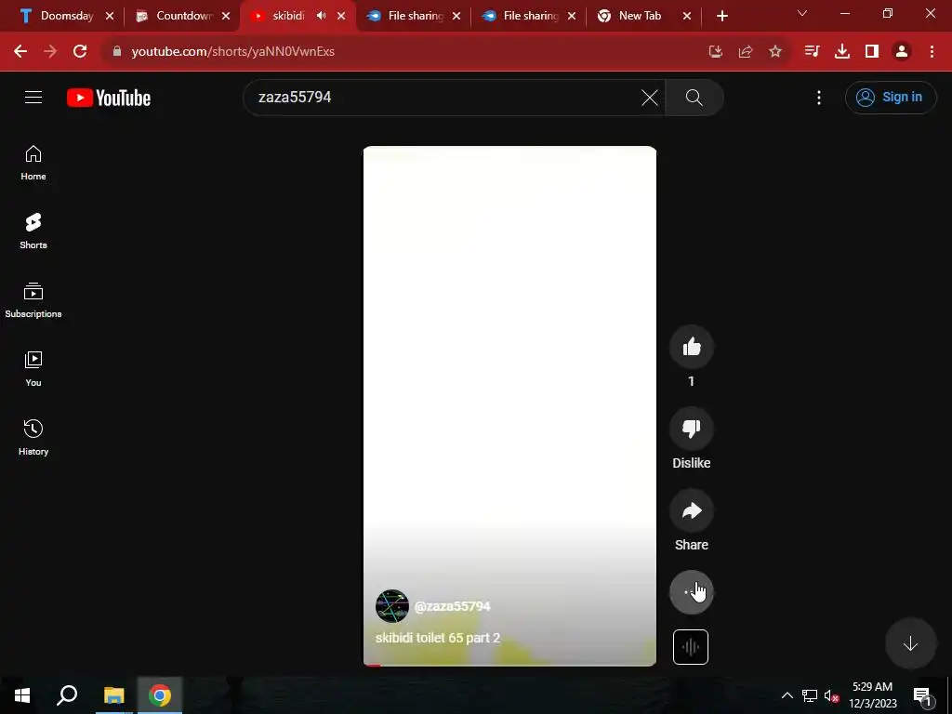Switch to the second File sharing tab
Screen dimensions: 952x714
529,16
